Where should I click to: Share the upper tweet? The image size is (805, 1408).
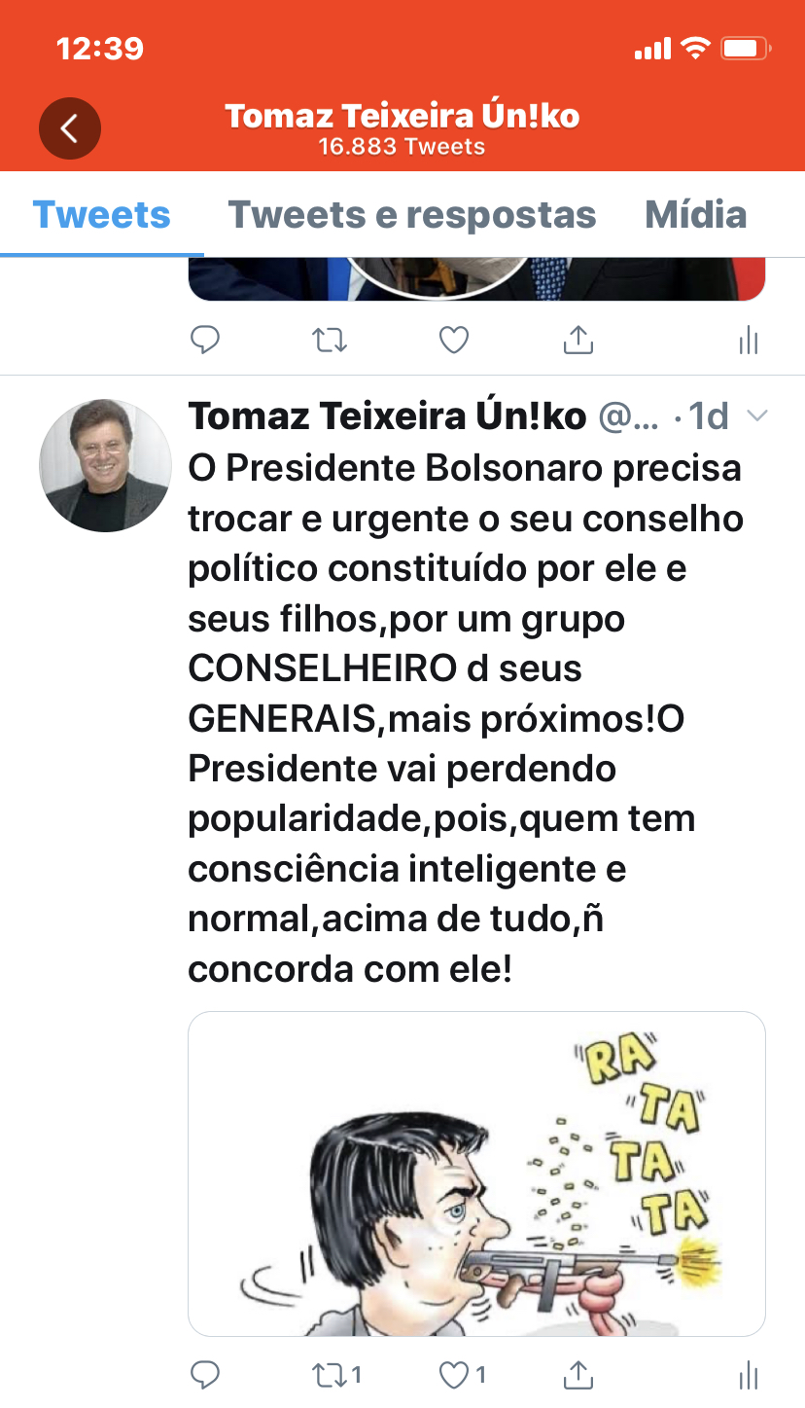(578, 340)
